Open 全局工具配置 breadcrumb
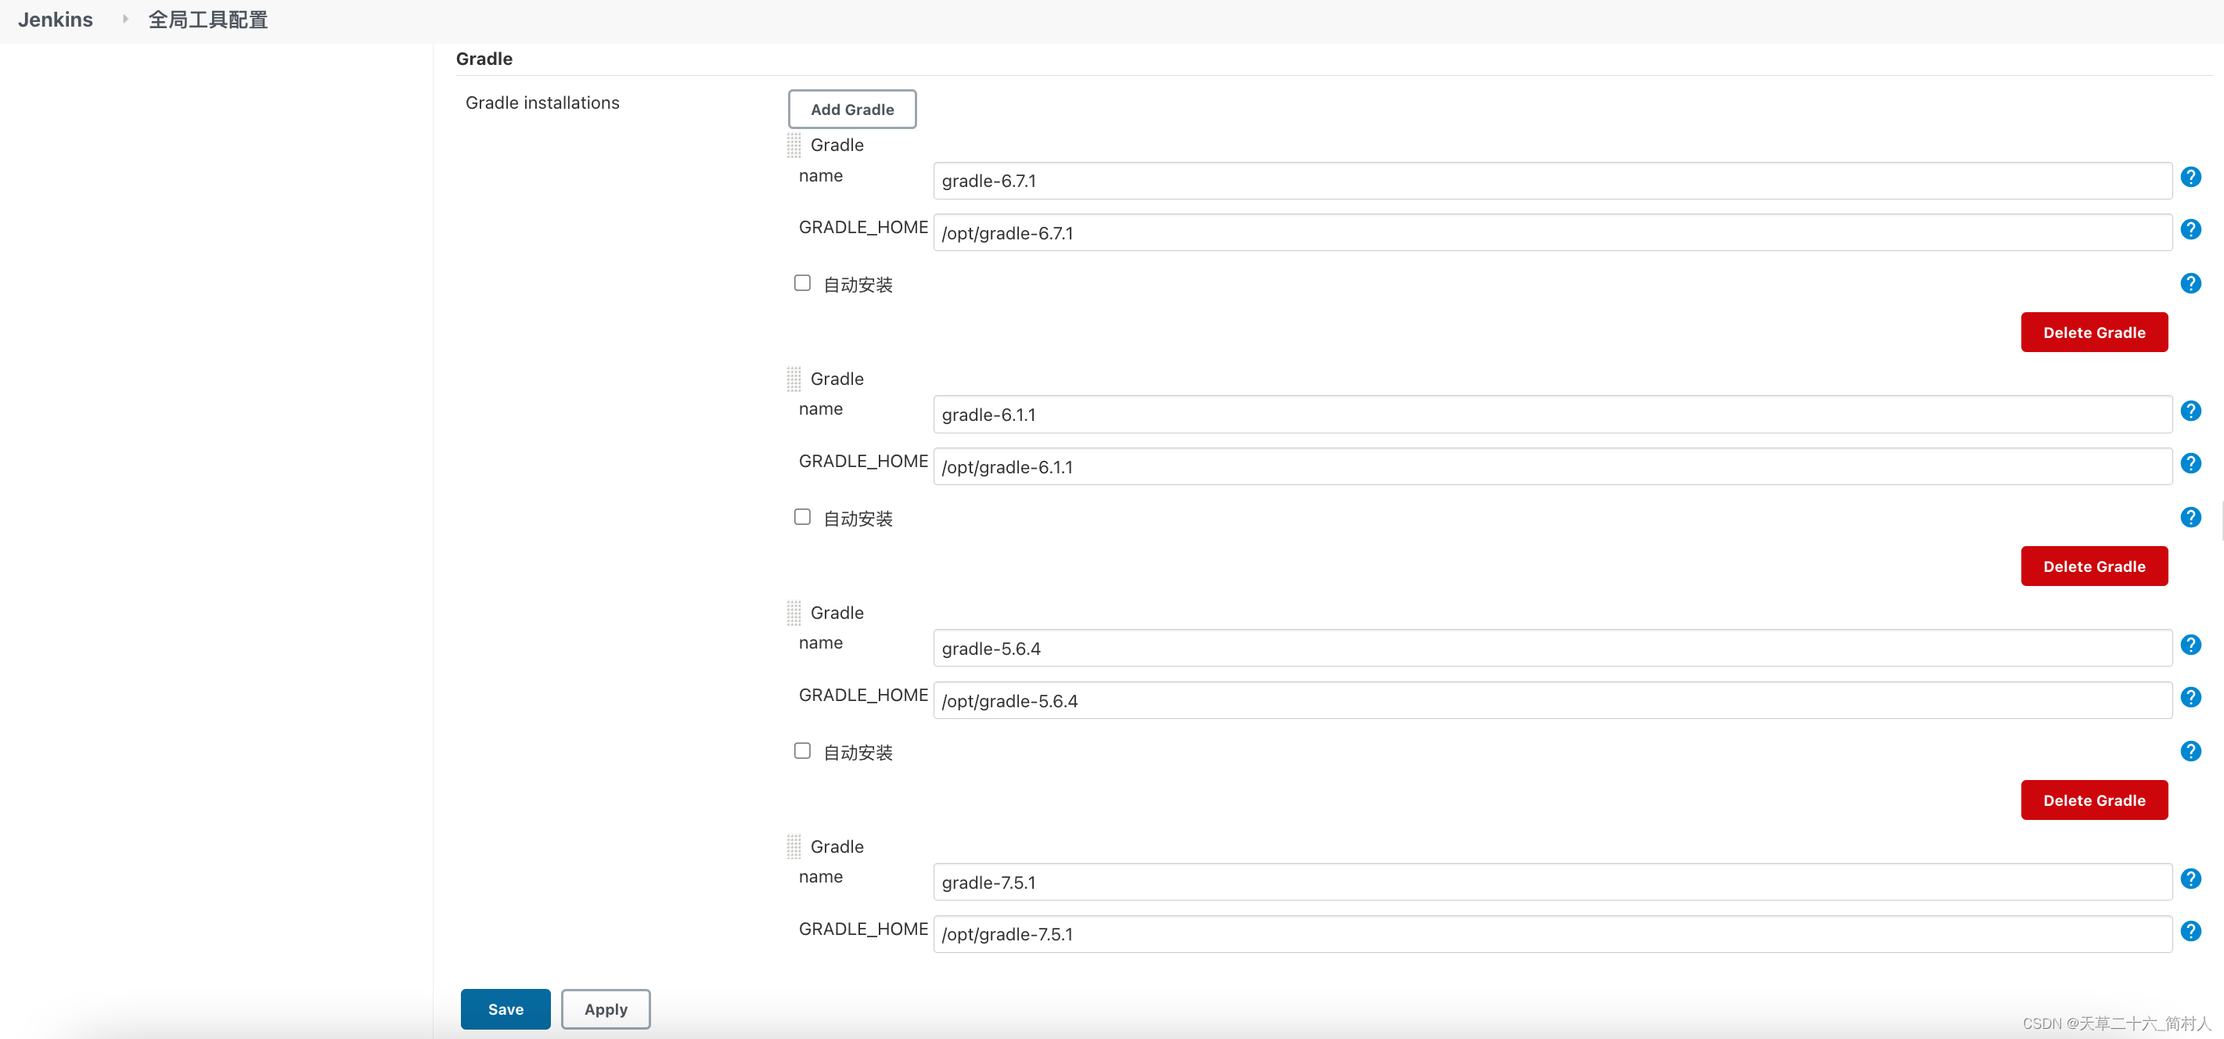This screenshot has height=1039, width=2224. pyautogui.click(x=208, y=20)
